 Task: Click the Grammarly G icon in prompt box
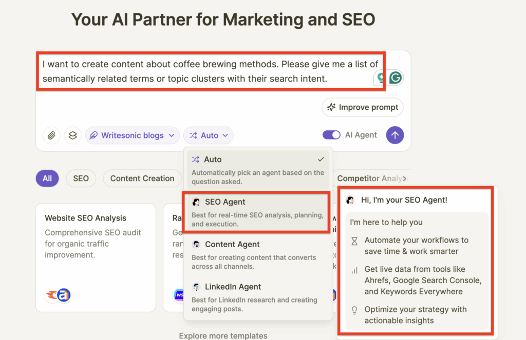click(x=396, y=78)
